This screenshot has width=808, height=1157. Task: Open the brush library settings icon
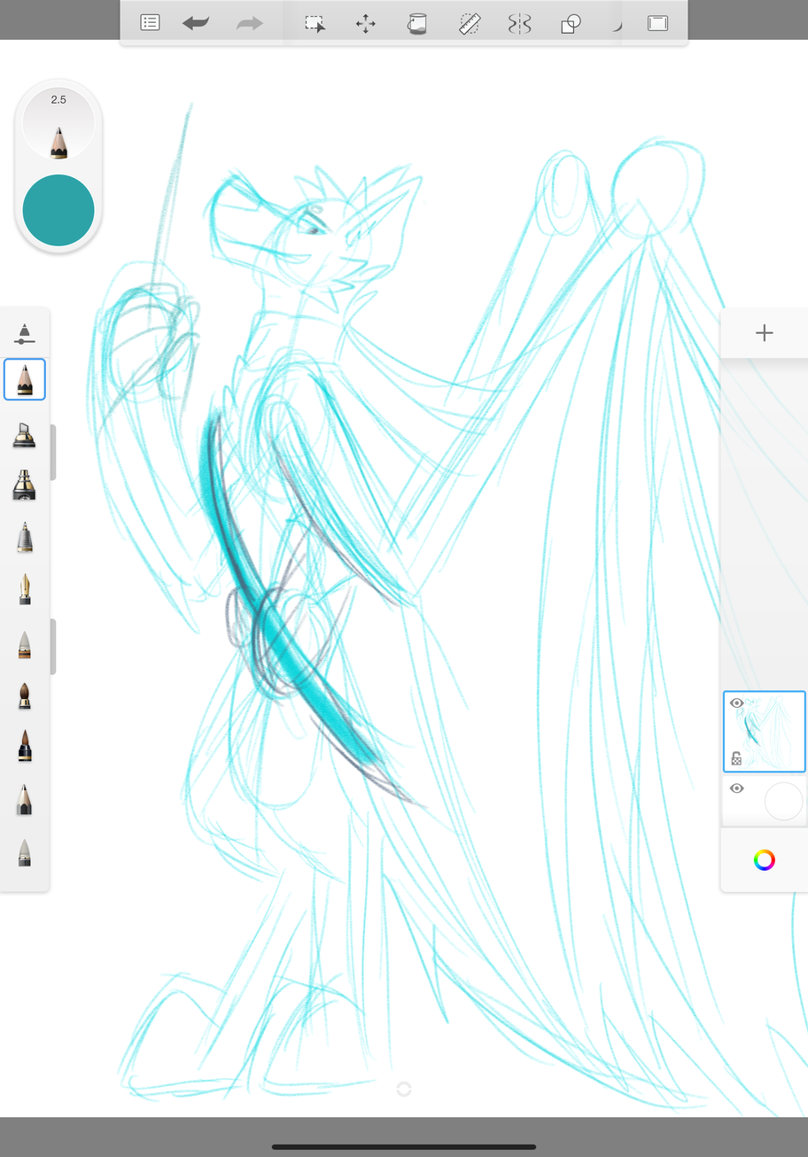(x=25, y=334)
